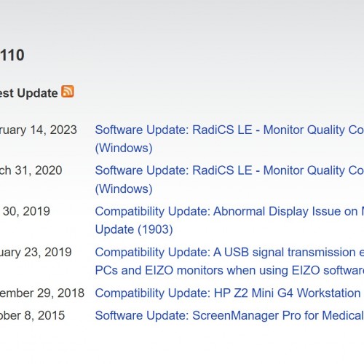
Task: Click "(Windows)" text under the 2023 update
Action: tap(124, 148)
